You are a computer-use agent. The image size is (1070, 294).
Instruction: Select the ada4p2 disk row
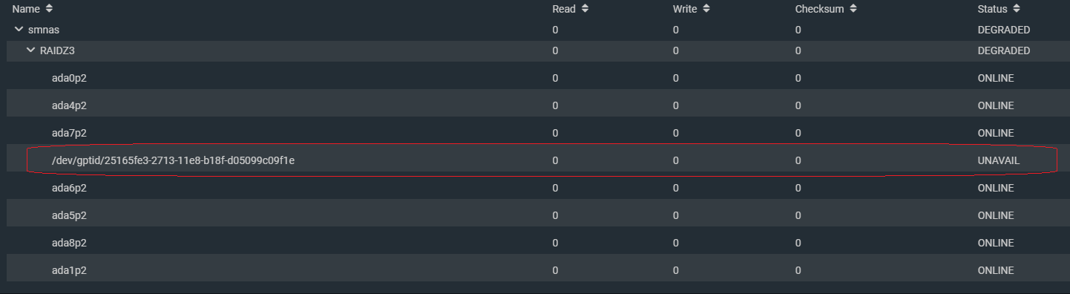point(535,105)
